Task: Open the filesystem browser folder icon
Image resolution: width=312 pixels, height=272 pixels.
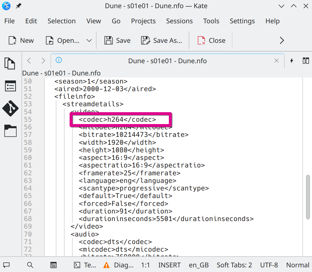Action: coord(10,131)
